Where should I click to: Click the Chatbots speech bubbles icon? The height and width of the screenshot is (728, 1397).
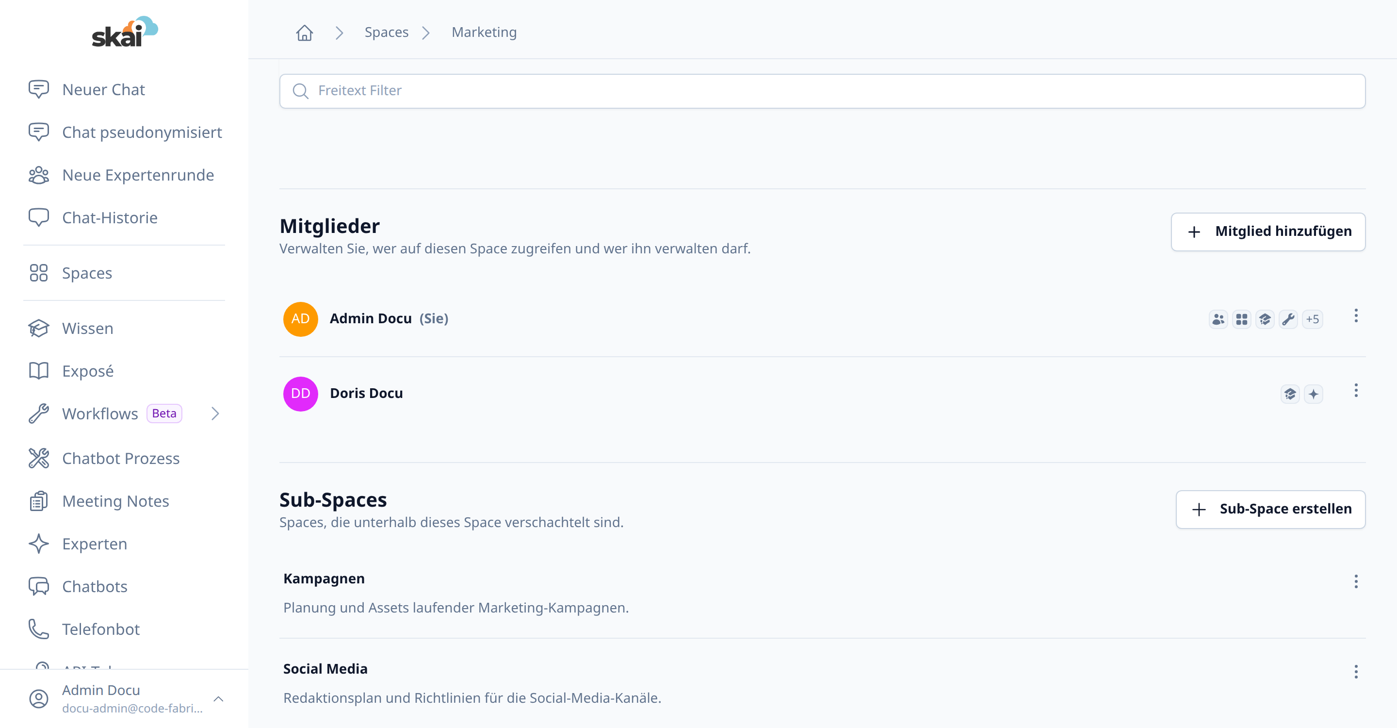click(38, 586)
